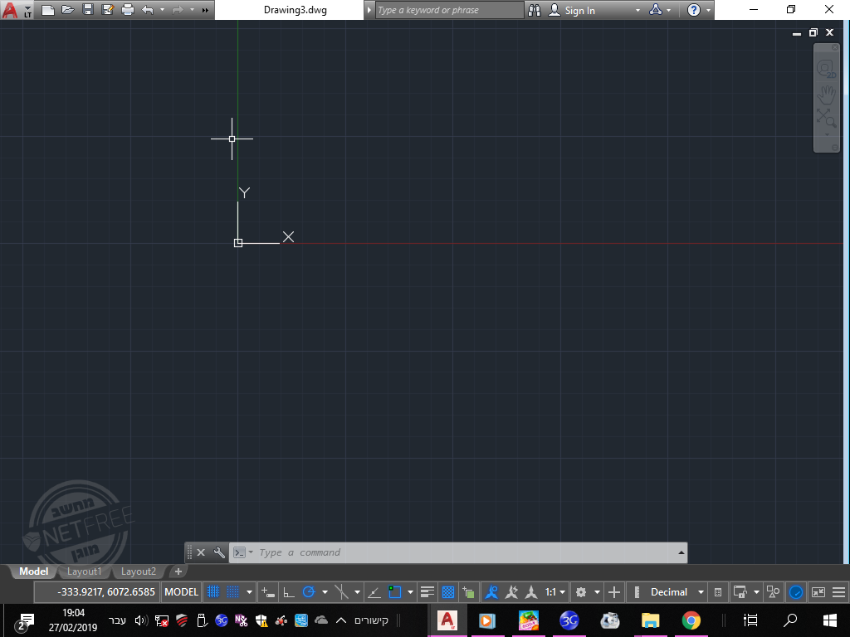Toggle Polar Tracking blue circle icon
Image resolution: width=850 pixels, height=637 pixels.
309,592
